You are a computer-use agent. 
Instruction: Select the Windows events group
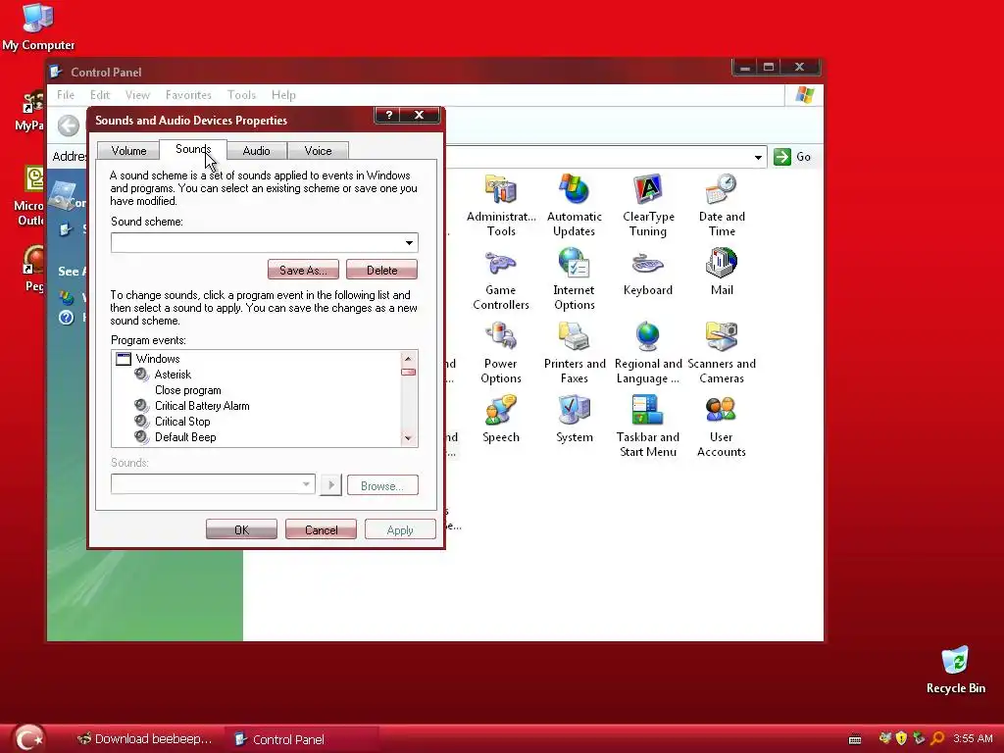(158, 359)
